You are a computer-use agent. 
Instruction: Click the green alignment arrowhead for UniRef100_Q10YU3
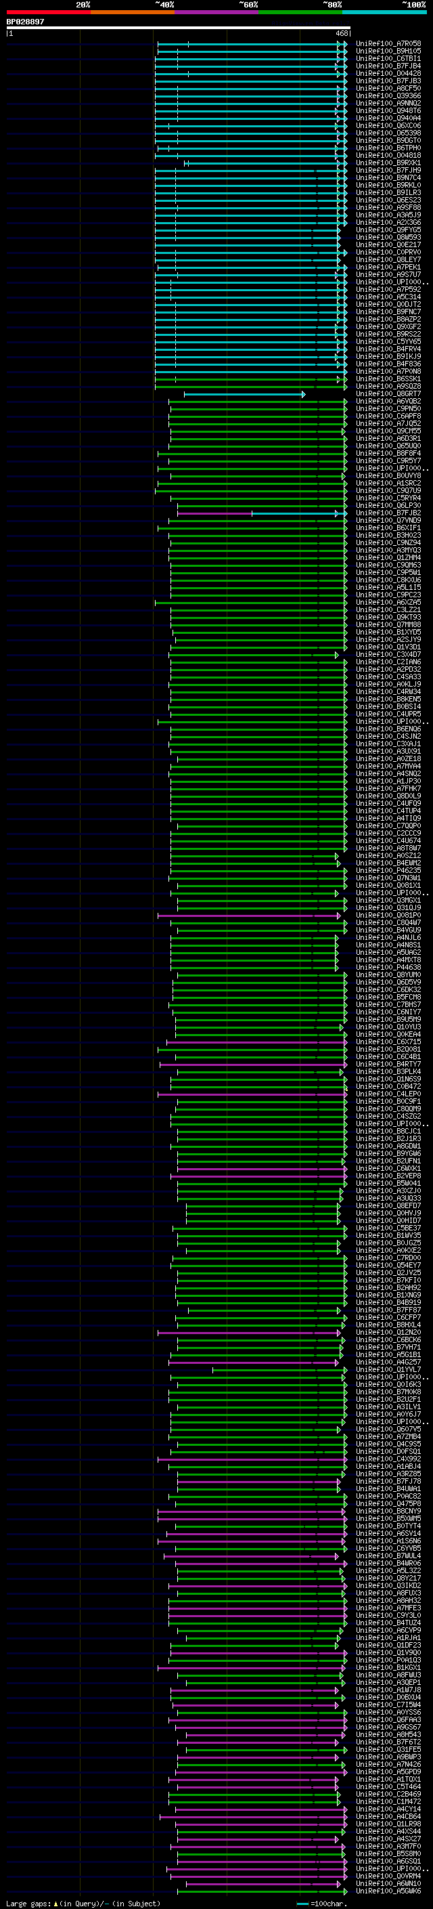tap(342, 1027)
